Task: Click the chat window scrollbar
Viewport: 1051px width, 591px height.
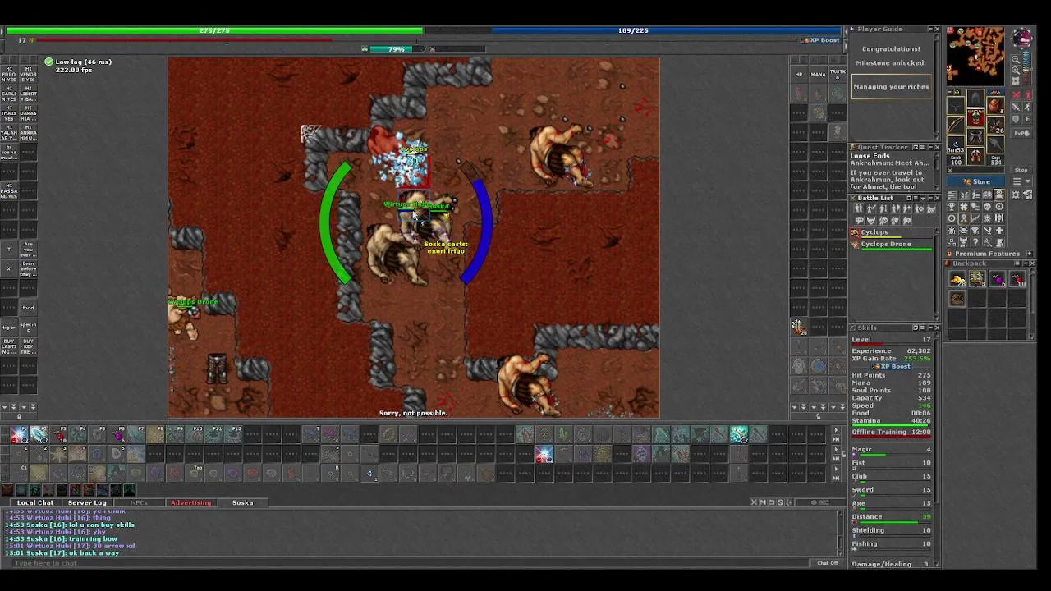Action: [839, 534]
